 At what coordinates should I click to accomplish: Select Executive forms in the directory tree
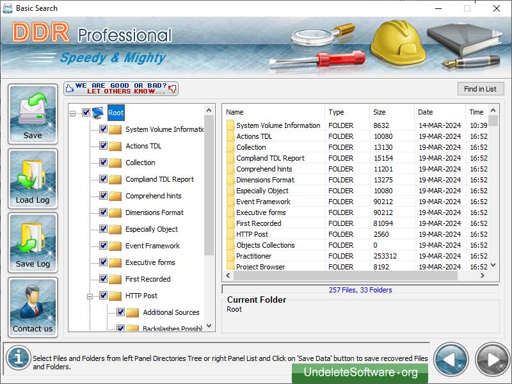(150, 262)
